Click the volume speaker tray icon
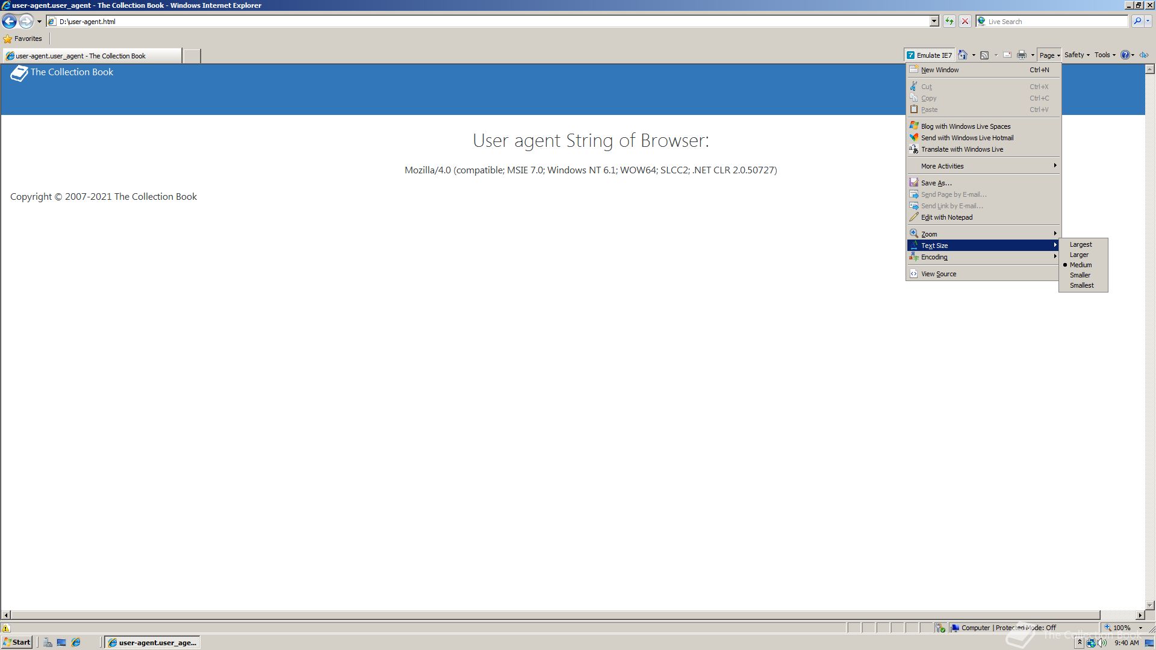Viewport: 1156px width, 650px height. [1102, 643]
